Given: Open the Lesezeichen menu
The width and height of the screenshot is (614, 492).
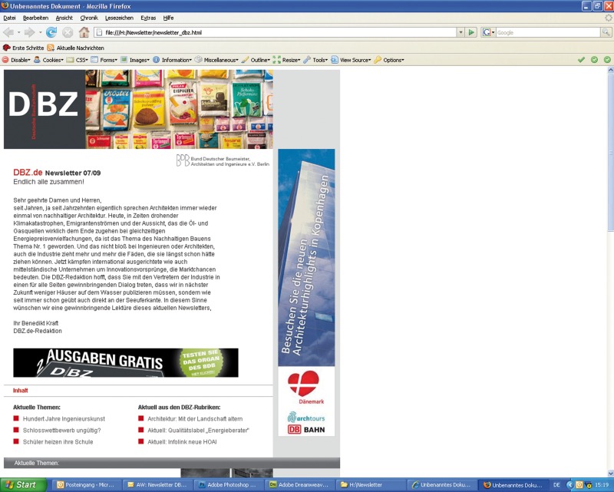Looking at the screenshot, I should [119, 18].
